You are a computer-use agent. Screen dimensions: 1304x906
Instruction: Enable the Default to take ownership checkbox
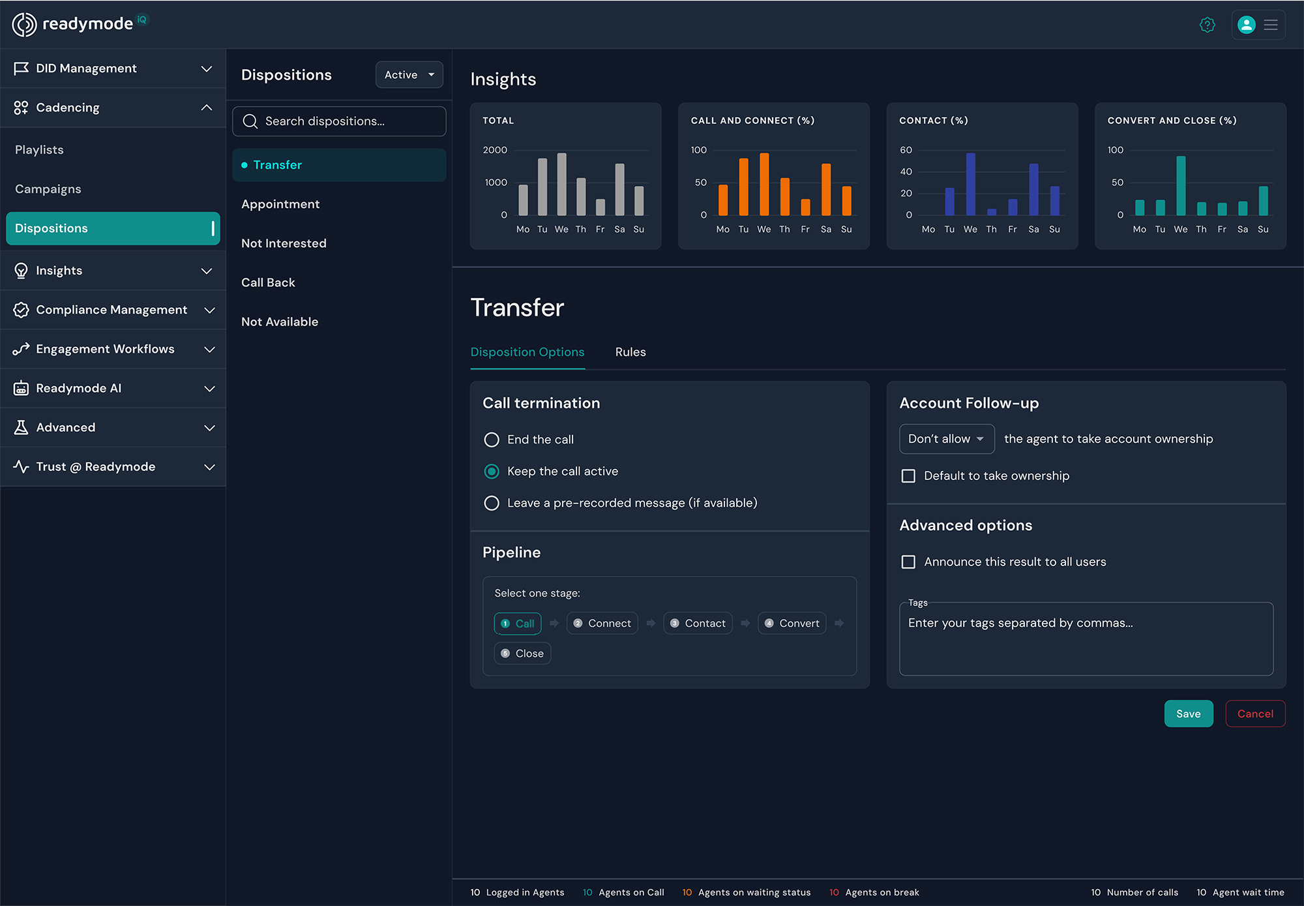click(908, 476)
